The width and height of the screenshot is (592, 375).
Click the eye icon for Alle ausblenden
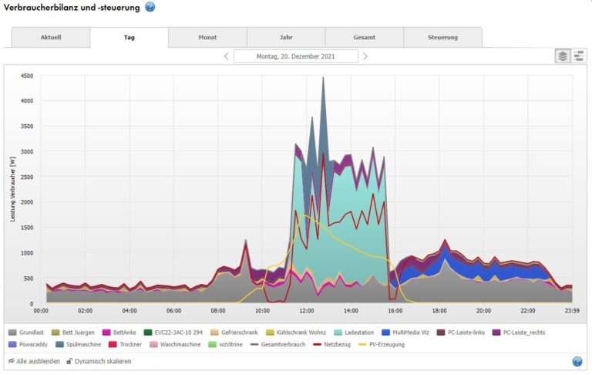pyautogui.click(x=12, y=361)
